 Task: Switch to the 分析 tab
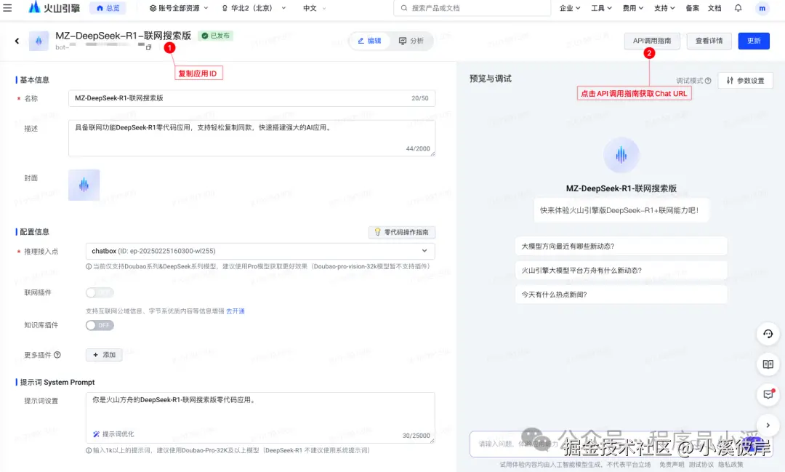pos(412,41)
